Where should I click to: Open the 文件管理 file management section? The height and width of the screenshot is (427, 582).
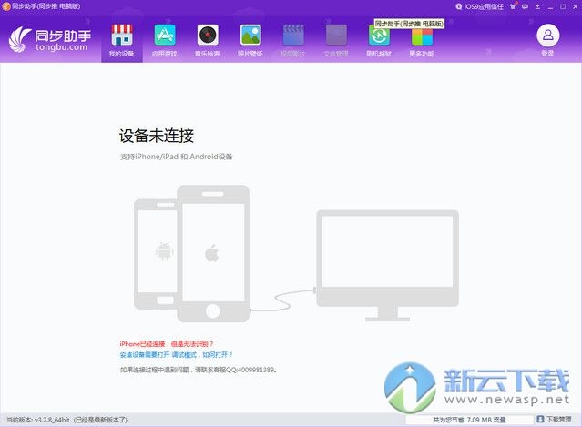[336, 41]
